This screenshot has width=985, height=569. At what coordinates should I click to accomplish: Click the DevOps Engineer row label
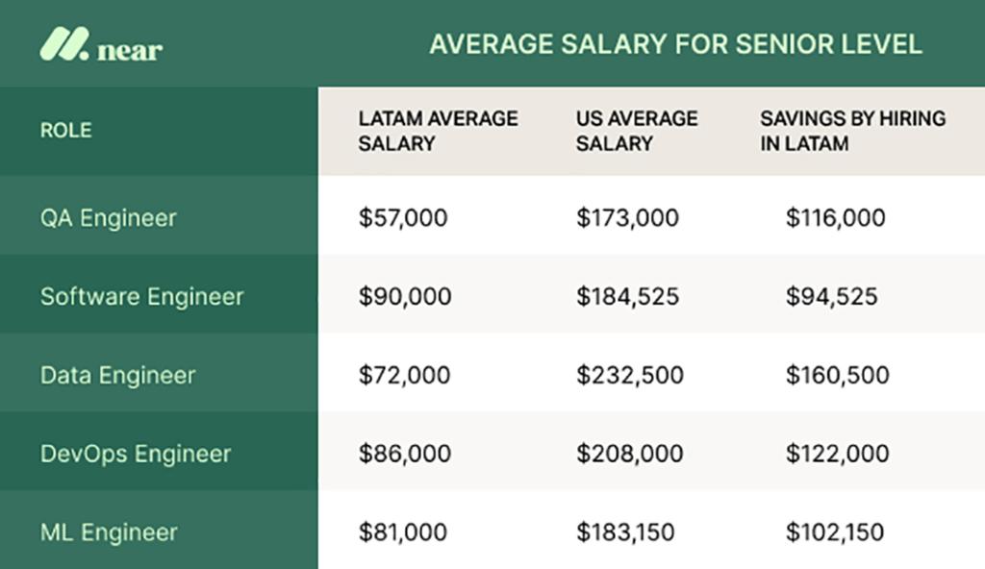[135, 454]
